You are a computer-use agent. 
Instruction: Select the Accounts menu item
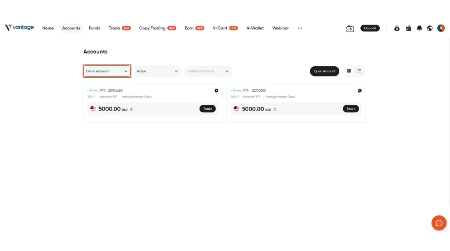pos(71,28)
